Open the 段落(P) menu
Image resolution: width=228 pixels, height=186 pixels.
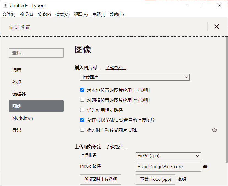coord(44,14)
